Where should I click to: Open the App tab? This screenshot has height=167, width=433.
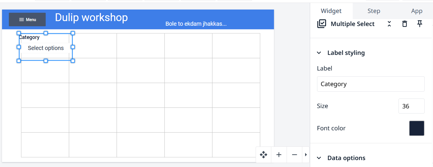click(x=416, y=11)
